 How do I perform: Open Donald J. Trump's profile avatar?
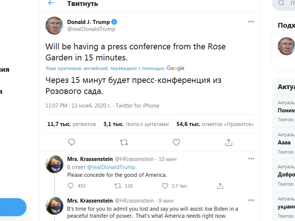pos(54,26)
